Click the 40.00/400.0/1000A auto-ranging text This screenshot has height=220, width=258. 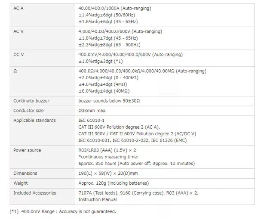[114, 8]
